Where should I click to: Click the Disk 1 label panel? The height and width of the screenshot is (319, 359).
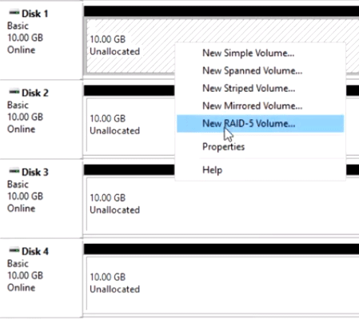click(x=41, y=40)
